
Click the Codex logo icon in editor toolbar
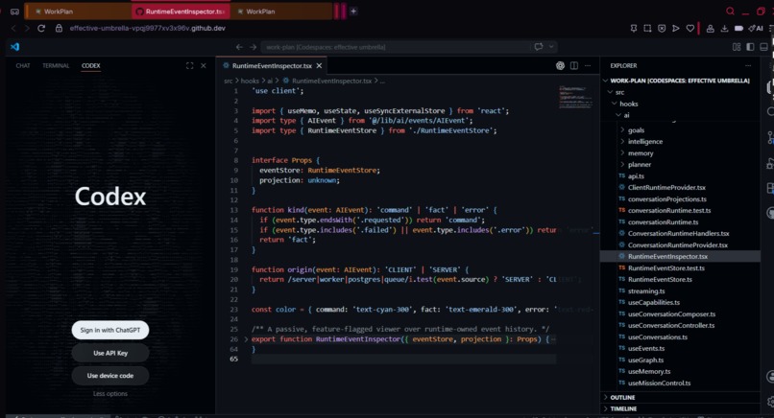[560, 65]
